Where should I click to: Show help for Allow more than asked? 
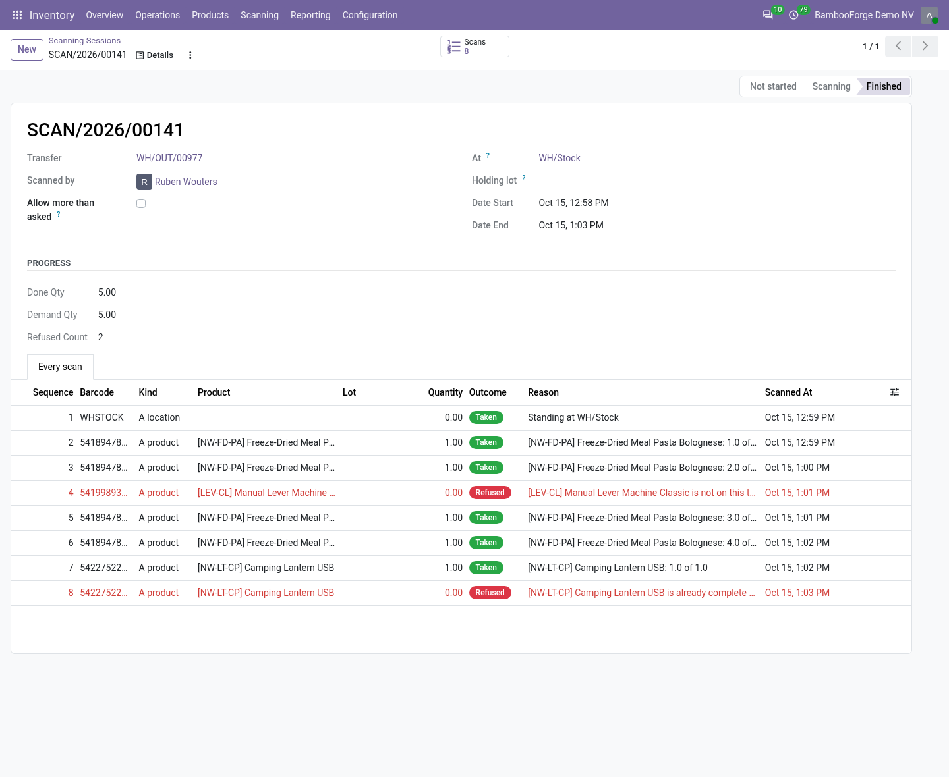59,214
